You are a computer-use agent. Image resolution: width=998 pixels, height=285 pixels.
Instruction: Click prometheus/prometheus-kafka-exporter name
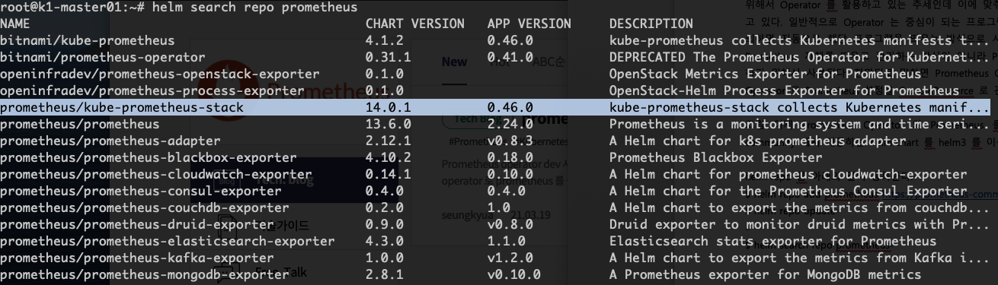click(x=137, y=258)
